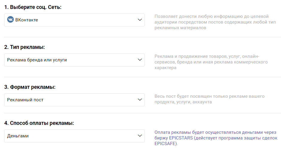Expand the Реклама бренда или услуги dropdown

click(74, 60)
